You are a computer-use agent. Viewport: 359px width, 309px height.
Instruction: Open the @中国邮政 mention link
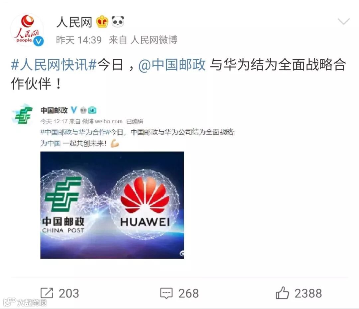click(172, 65)
